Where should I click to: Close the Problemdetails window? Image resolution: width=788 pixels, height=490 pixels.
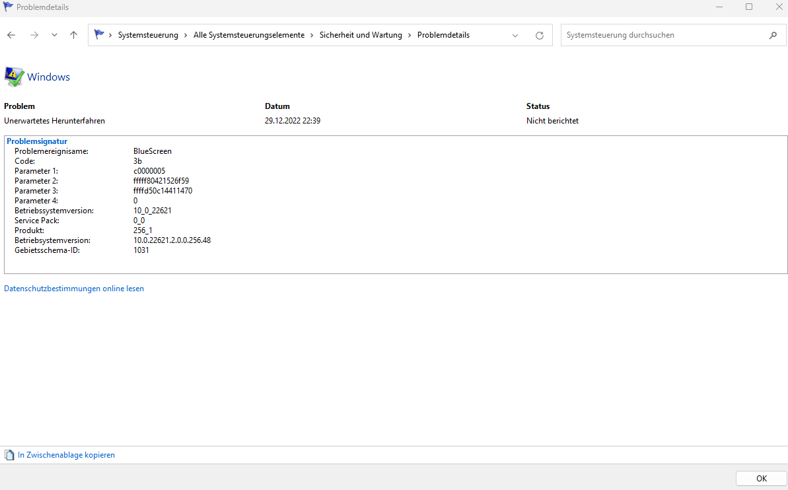[779, 7]
